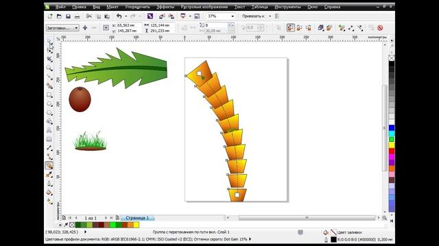Open the zoom level 37% dropdown
The height and width of the screenshot is (246, 439).
[x=233, y=16]
